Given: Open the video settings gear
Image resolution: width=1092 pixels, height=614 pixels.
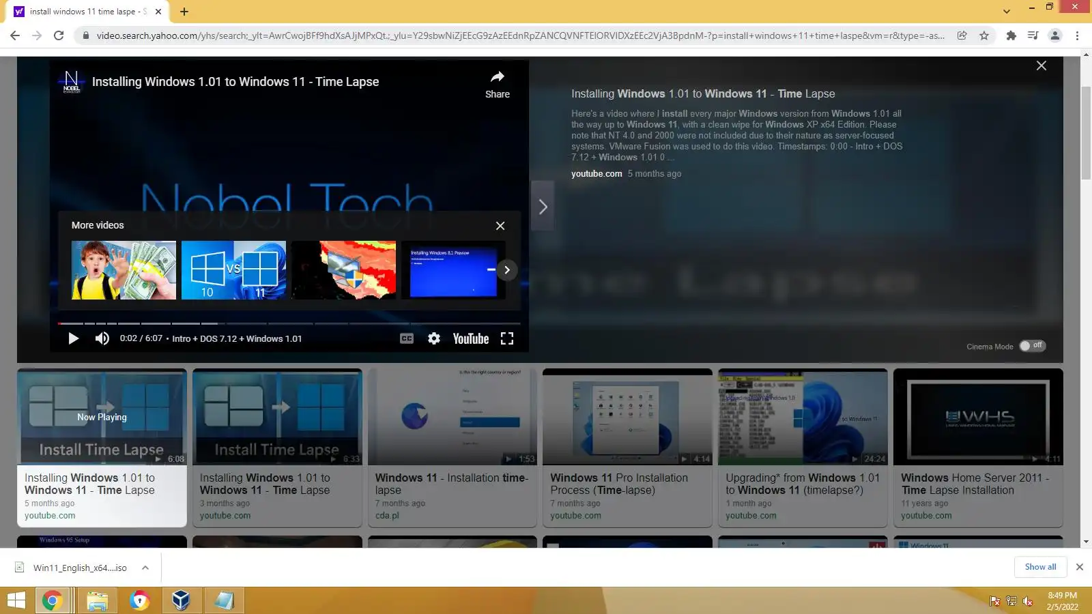Looking at the screenshot, I should (x=434, y=338).
